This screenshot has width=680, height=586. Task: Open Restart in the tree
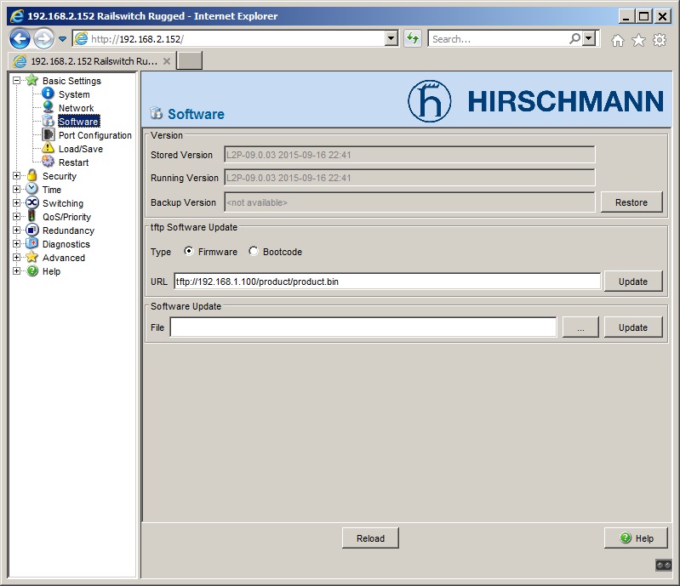click(x=73, y=162)
